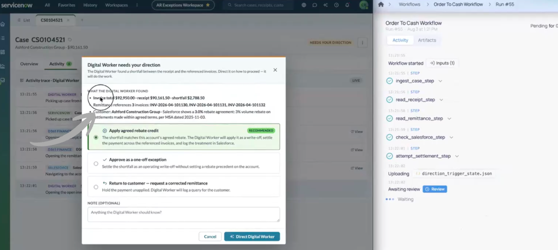
Task: Click the optional note text field
Action: [x=184, y=215]
